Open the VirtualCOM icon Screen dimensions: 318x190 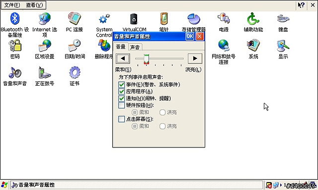134,19
